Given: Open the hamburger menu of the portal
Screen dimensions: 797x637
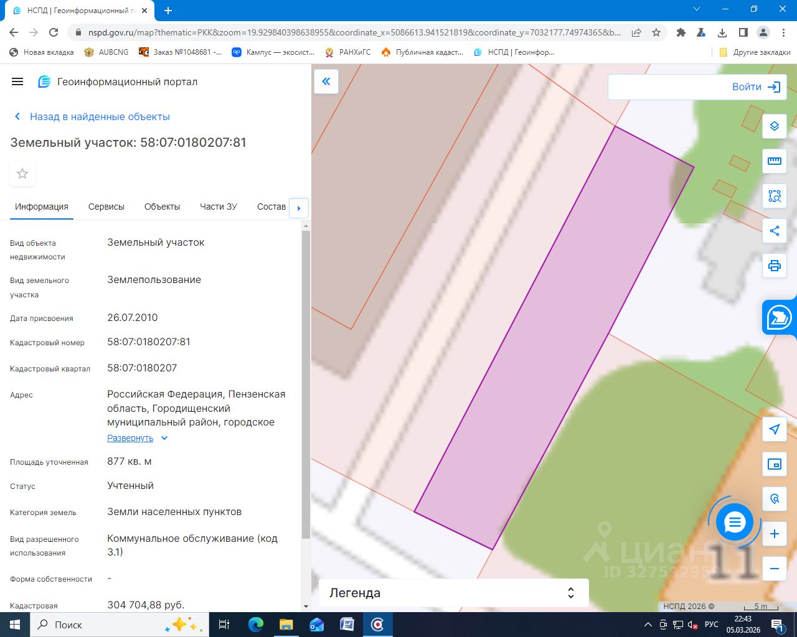Looking at the screenshot, I should pos(17,81).
